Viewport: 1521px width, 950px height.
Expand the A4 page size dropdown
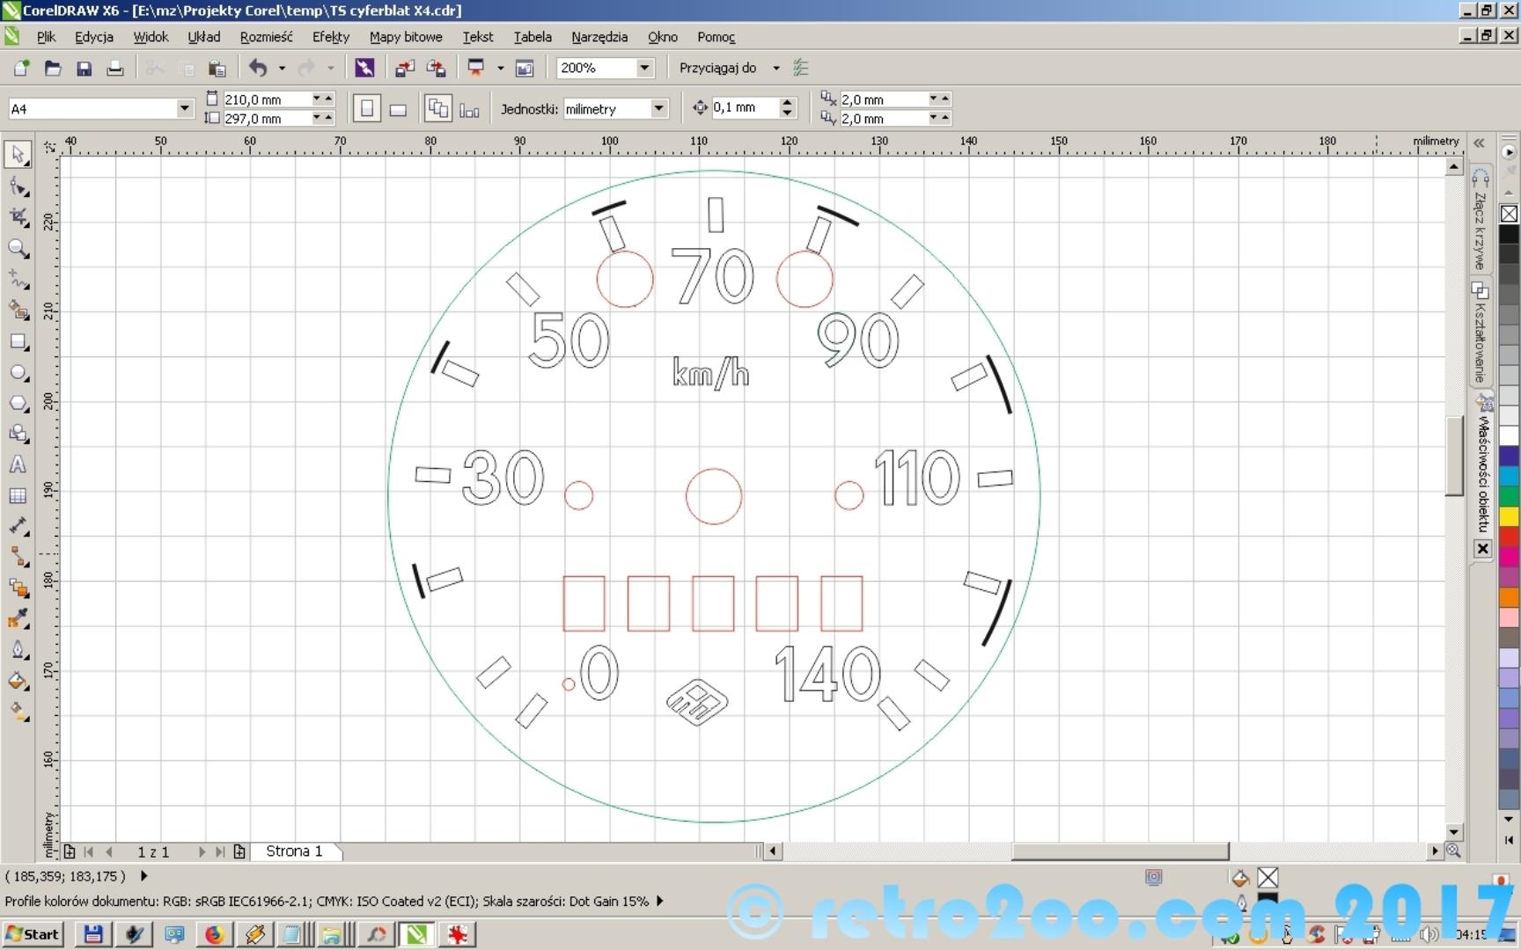click(184, 108)
